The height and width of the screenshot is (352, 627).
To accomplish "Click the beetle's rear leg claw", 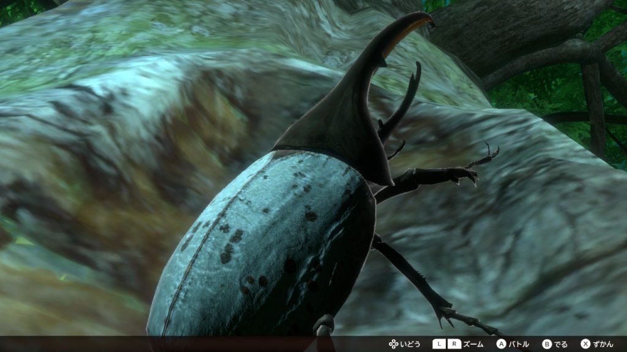I will (450, 315).
